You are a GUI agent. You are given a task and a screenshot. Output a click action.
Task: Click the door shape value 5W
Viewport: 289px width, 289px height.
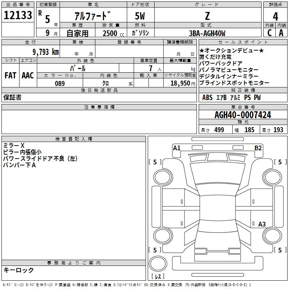[140, 16]
